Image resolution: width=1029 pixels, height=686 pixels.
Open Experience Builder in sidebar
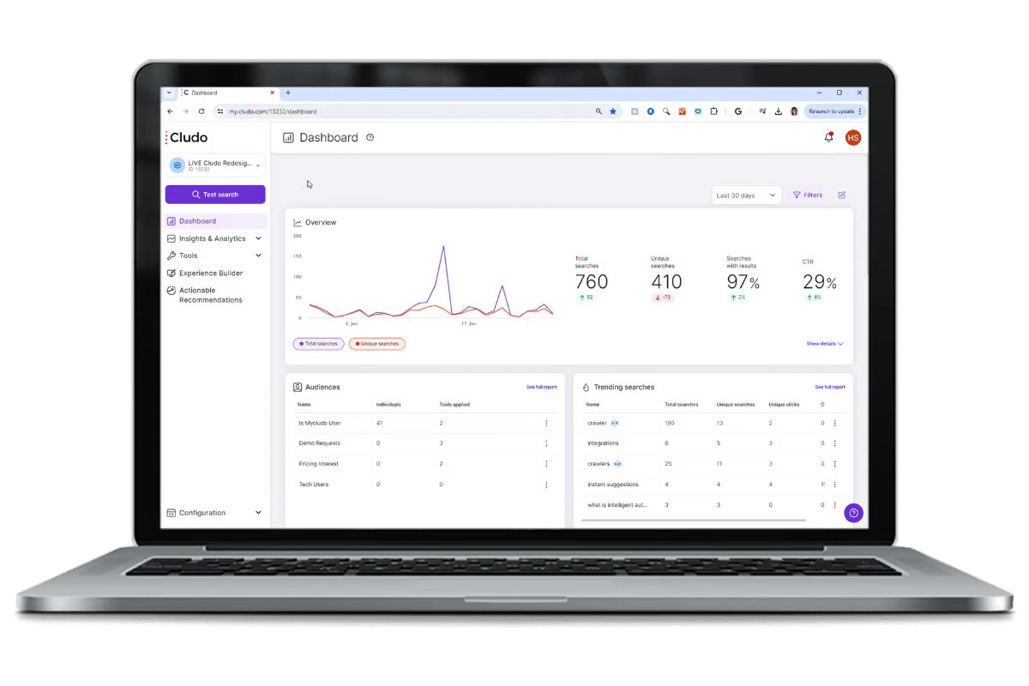pos(210,273)
